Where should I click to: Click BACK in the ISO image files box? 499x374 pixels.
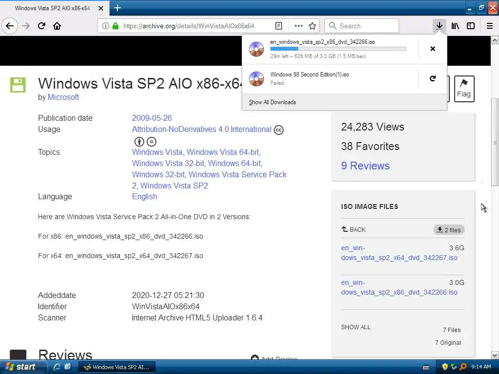coord(353,230)
